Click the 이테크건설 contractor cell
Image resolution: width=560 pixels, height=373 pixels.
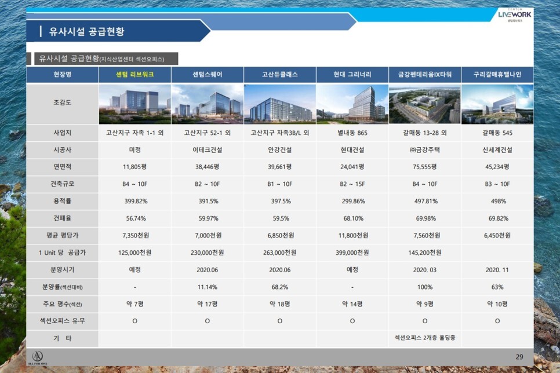point(207,150)
